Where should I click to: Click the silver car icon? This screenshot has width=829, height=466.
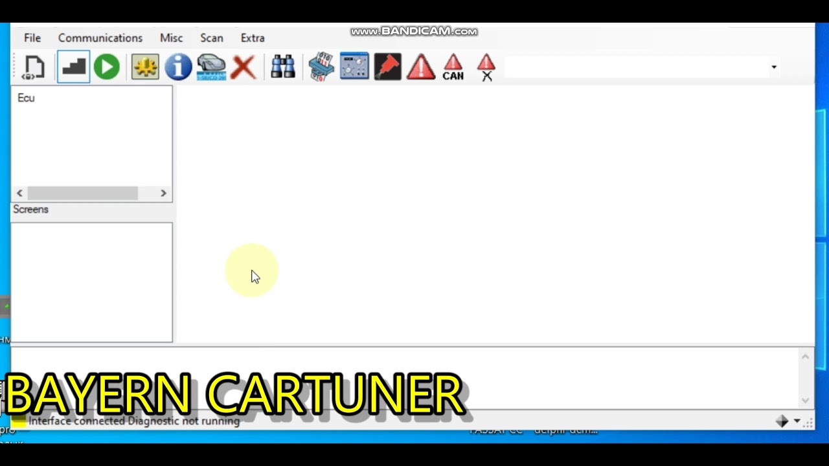click(x=211, y=67)
